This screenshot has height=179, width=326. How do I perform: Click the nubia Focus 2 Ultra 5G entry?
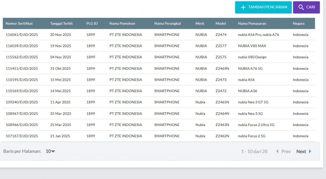coord(256,125)
